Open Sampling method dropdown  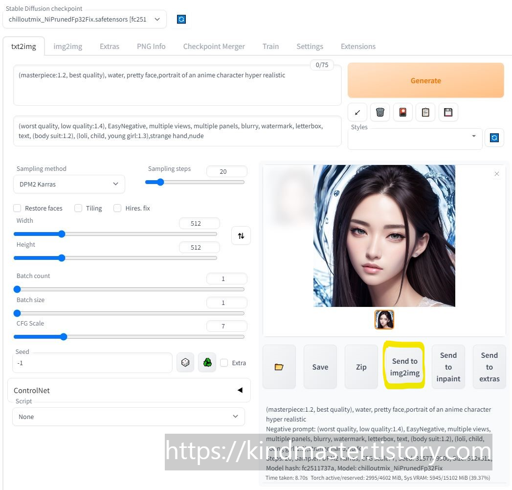(69, 184)
